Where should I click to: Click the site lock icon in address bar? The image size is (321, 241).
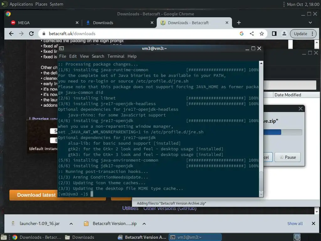click(x=44, y=34)
